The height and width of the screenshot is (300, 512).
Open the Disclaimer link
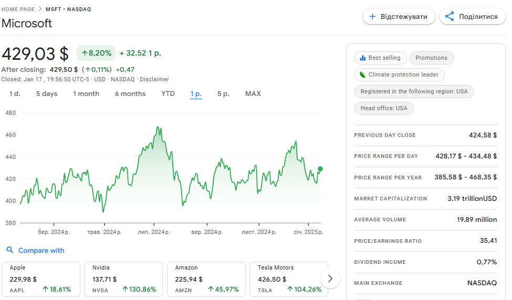point(154,79)
